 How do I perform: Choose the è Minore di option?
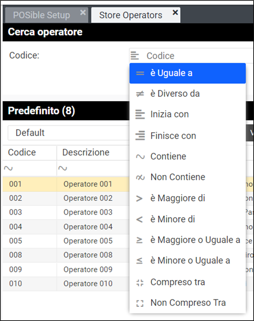click(x=173, y=219)
